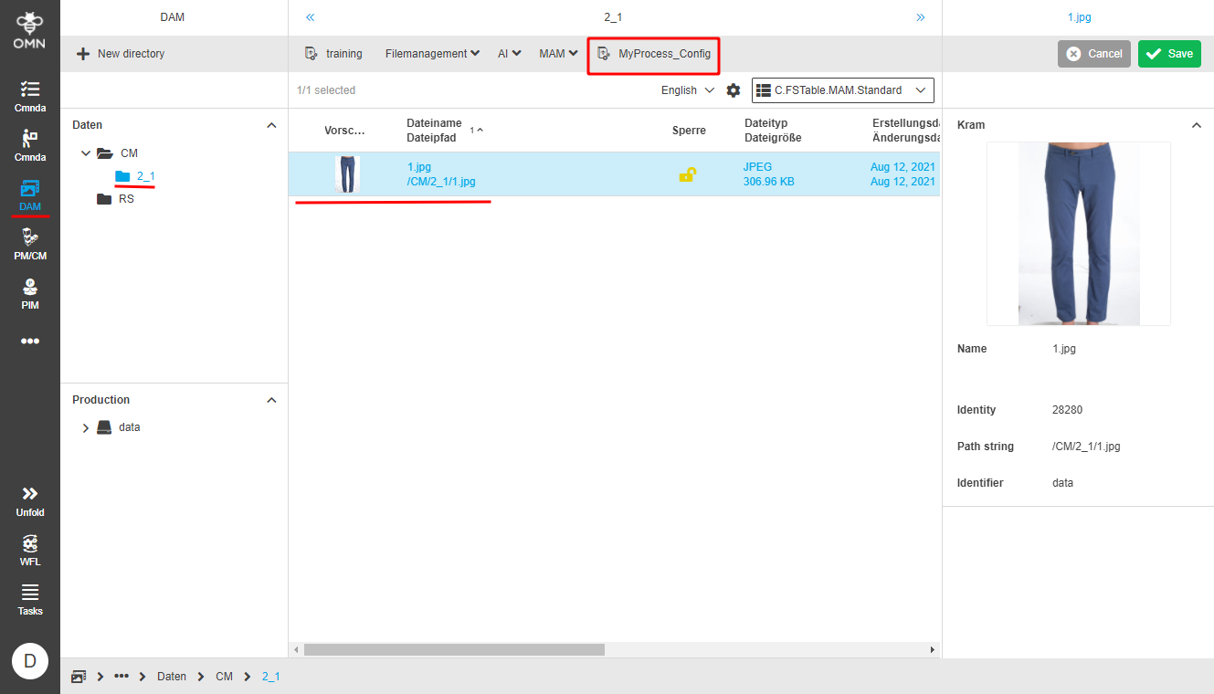Screen dimensions: 1214x694
Task: Open the Filemanagement dropdown menu
Action: click(432, 54)
